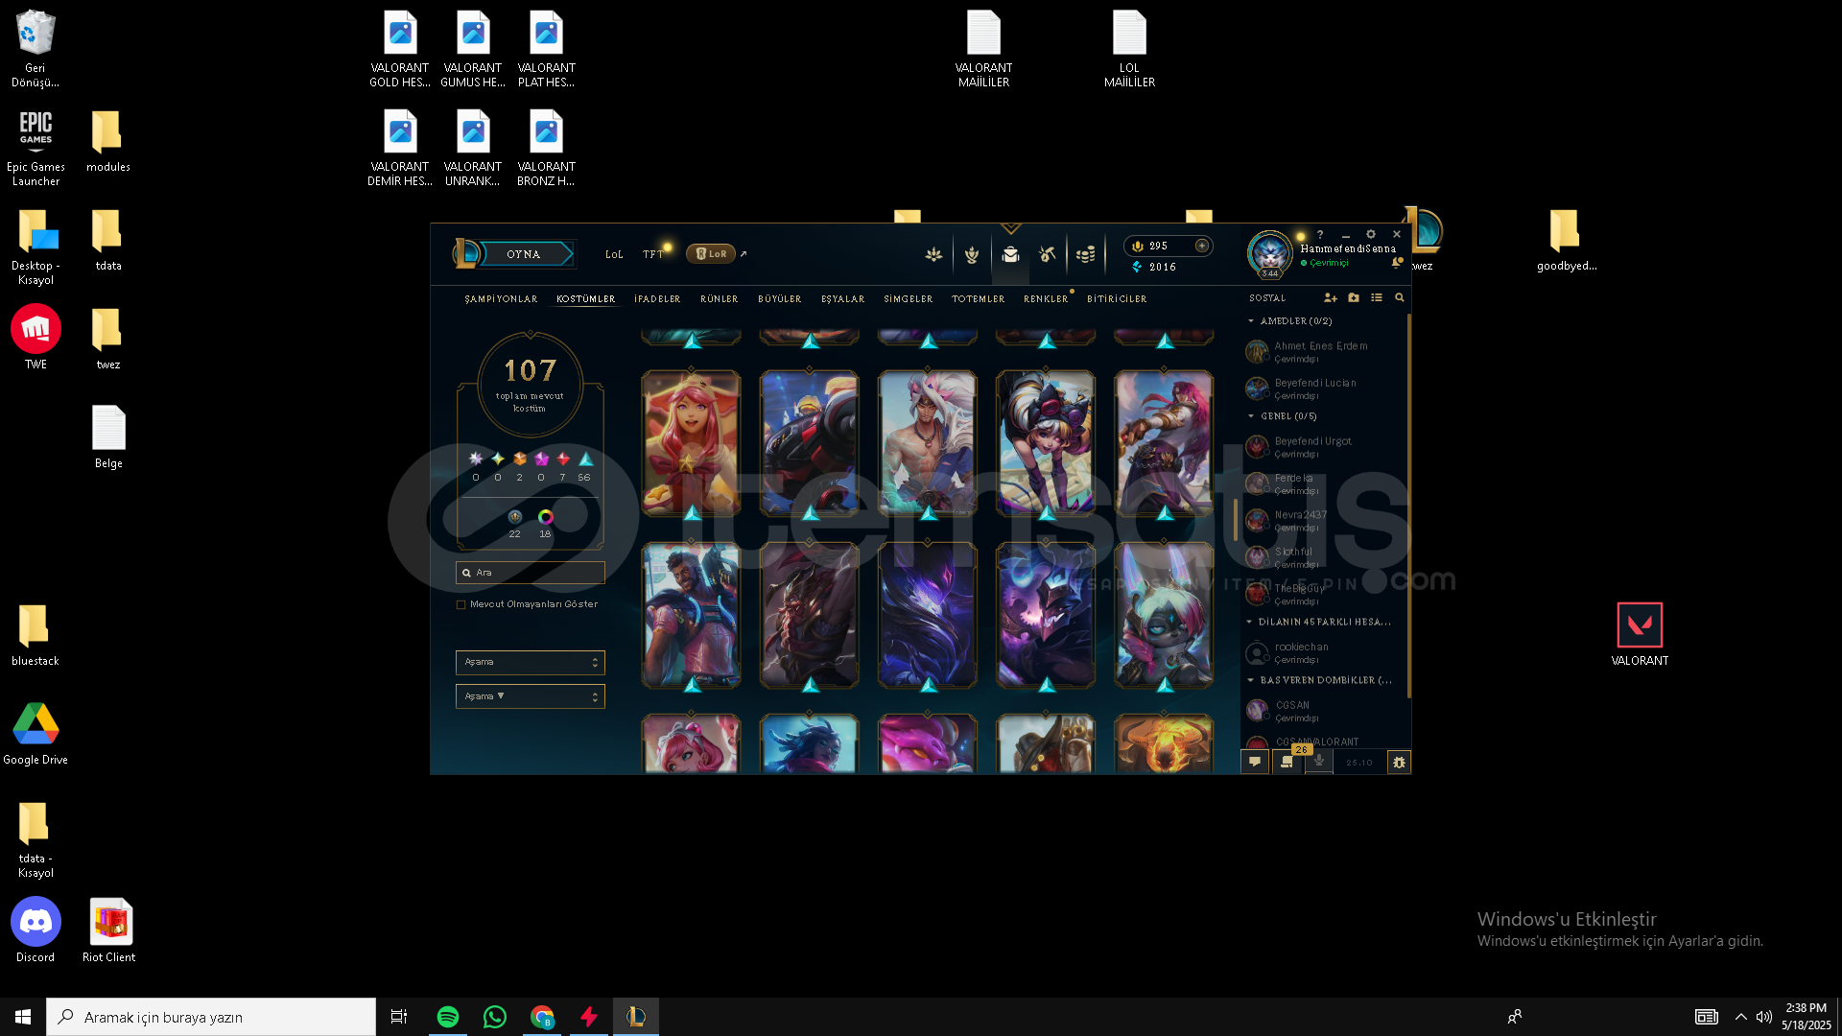Switch to the İFADELER tab
1842x1036 pixels.
click(x=657, y=299)
